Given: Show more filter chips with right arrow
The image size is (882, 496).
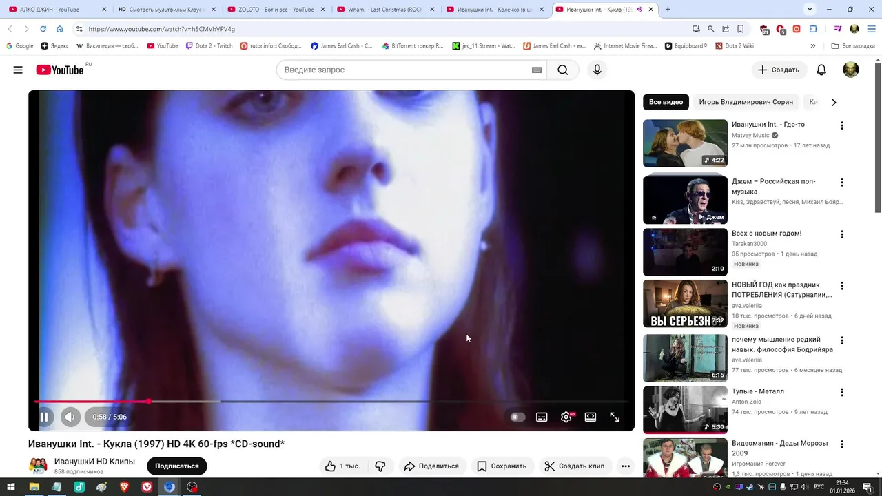Looking at the screenshot, I should point(834,102).
